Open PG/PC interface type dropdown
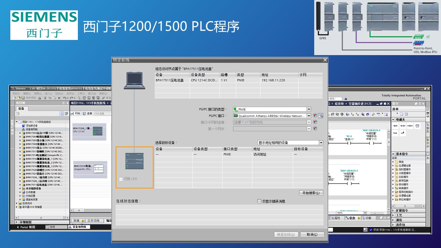The image size is (441, 248). (309, 109)
